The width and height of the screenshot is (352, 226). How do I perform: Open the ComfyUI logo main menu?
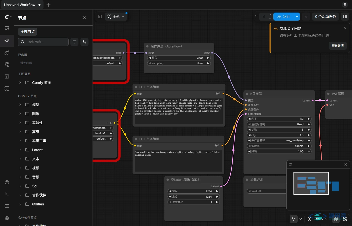pos(8,17)
